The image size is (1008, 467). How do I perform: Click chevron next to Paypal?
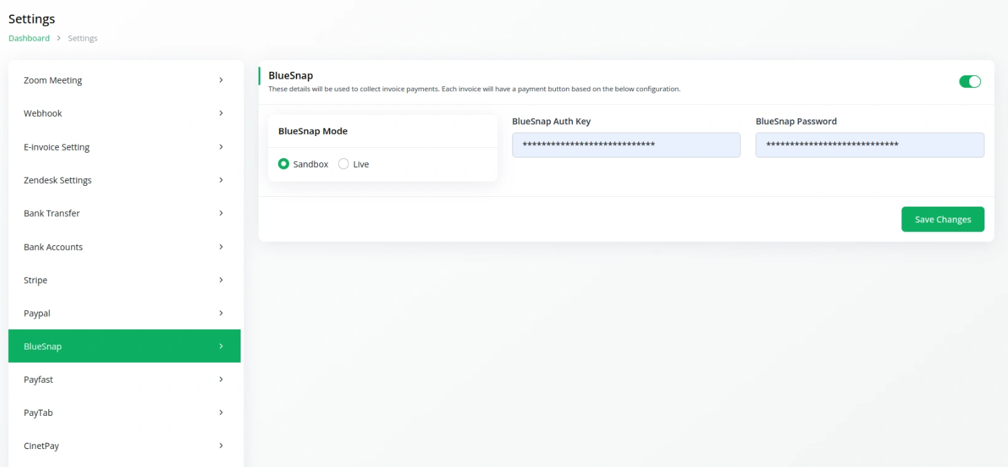click(221, 313)
